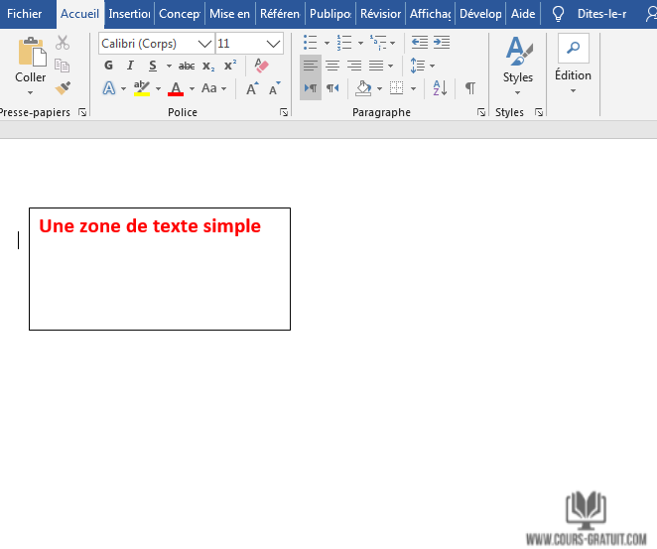Open the Styles gallery button
The image size is (657, 549).
tap(518, 66)
